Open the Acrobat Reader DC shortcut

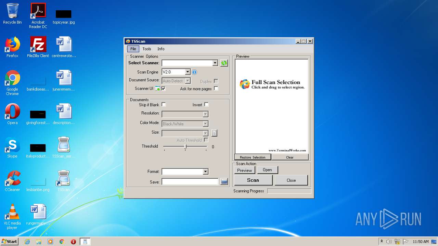click(x=38, y=15)
